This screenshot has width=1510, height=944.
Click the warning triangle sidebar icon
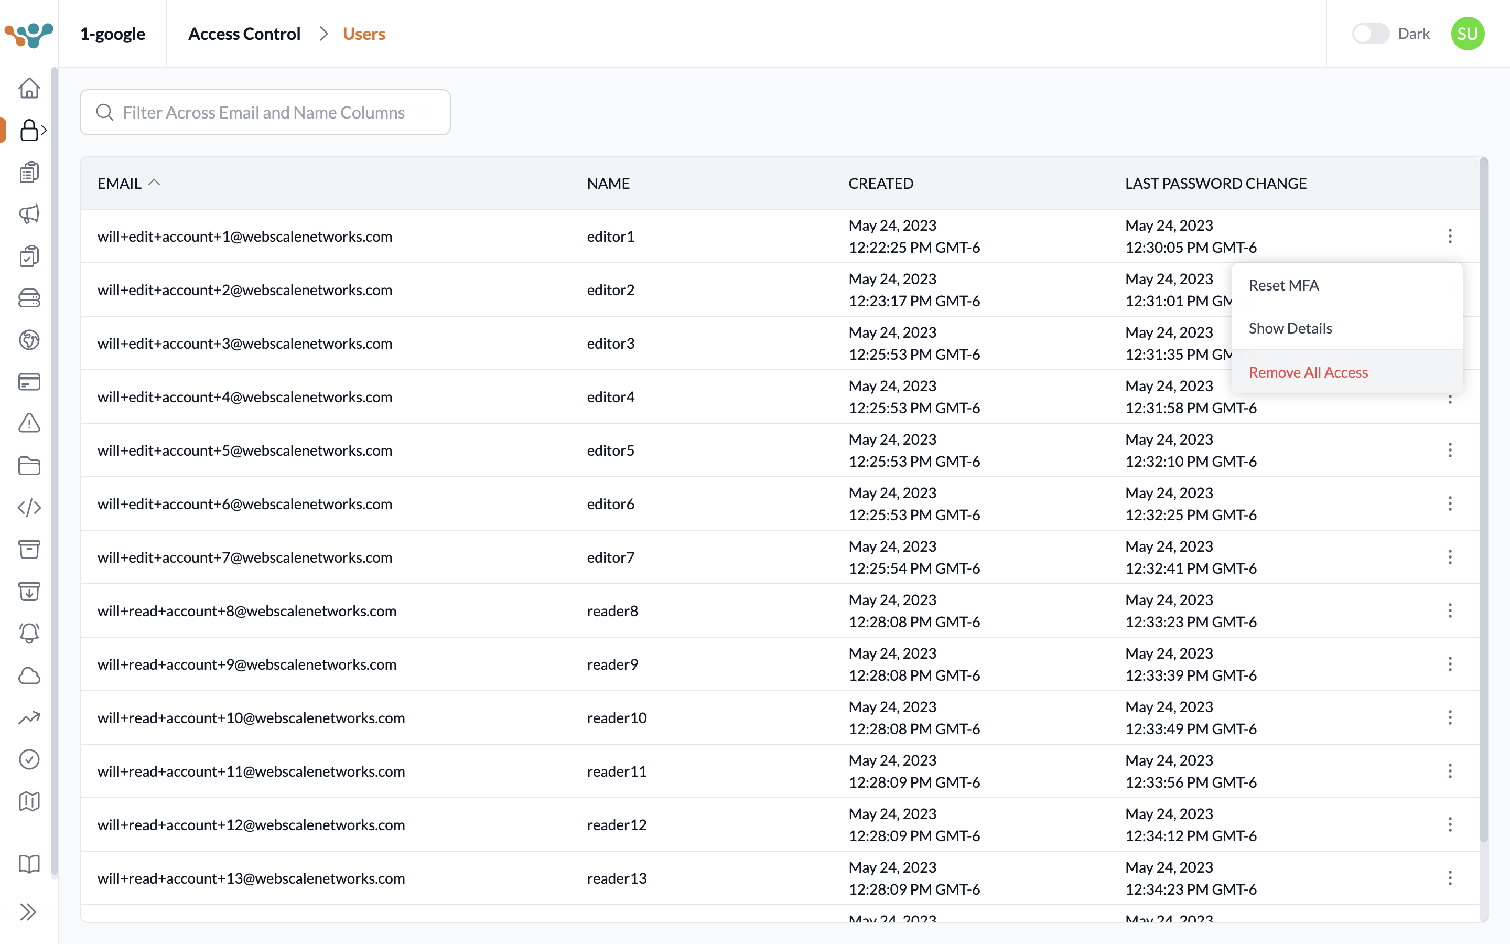[29, 423]
